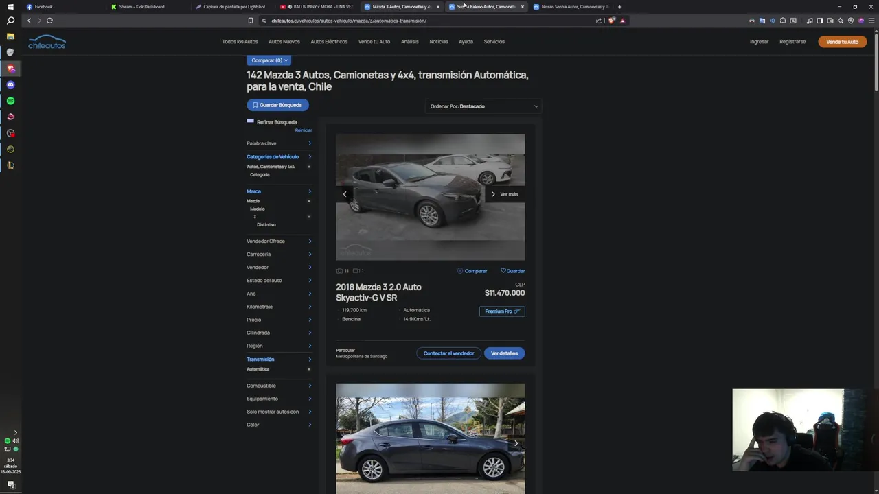
Task: Click the profile avatar icon in toolbar
Action: [861, 21]
